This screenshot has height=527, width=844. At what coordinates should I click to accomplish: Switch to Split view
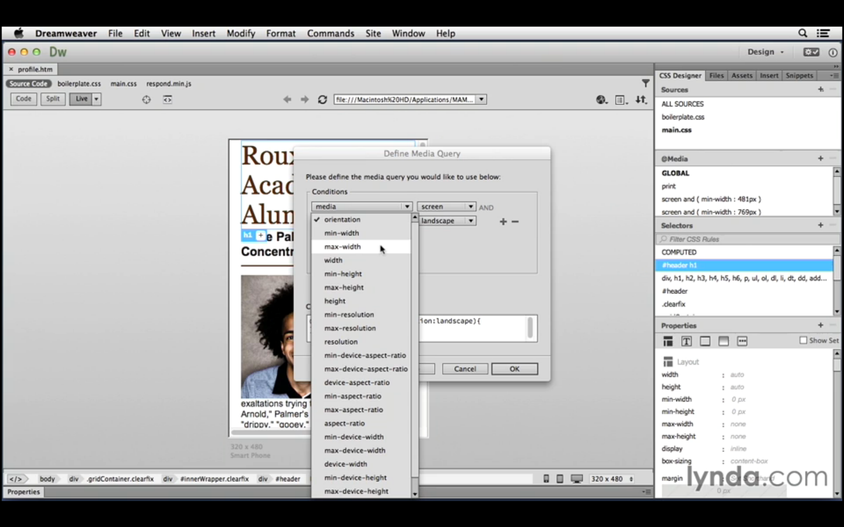[53, 99]
